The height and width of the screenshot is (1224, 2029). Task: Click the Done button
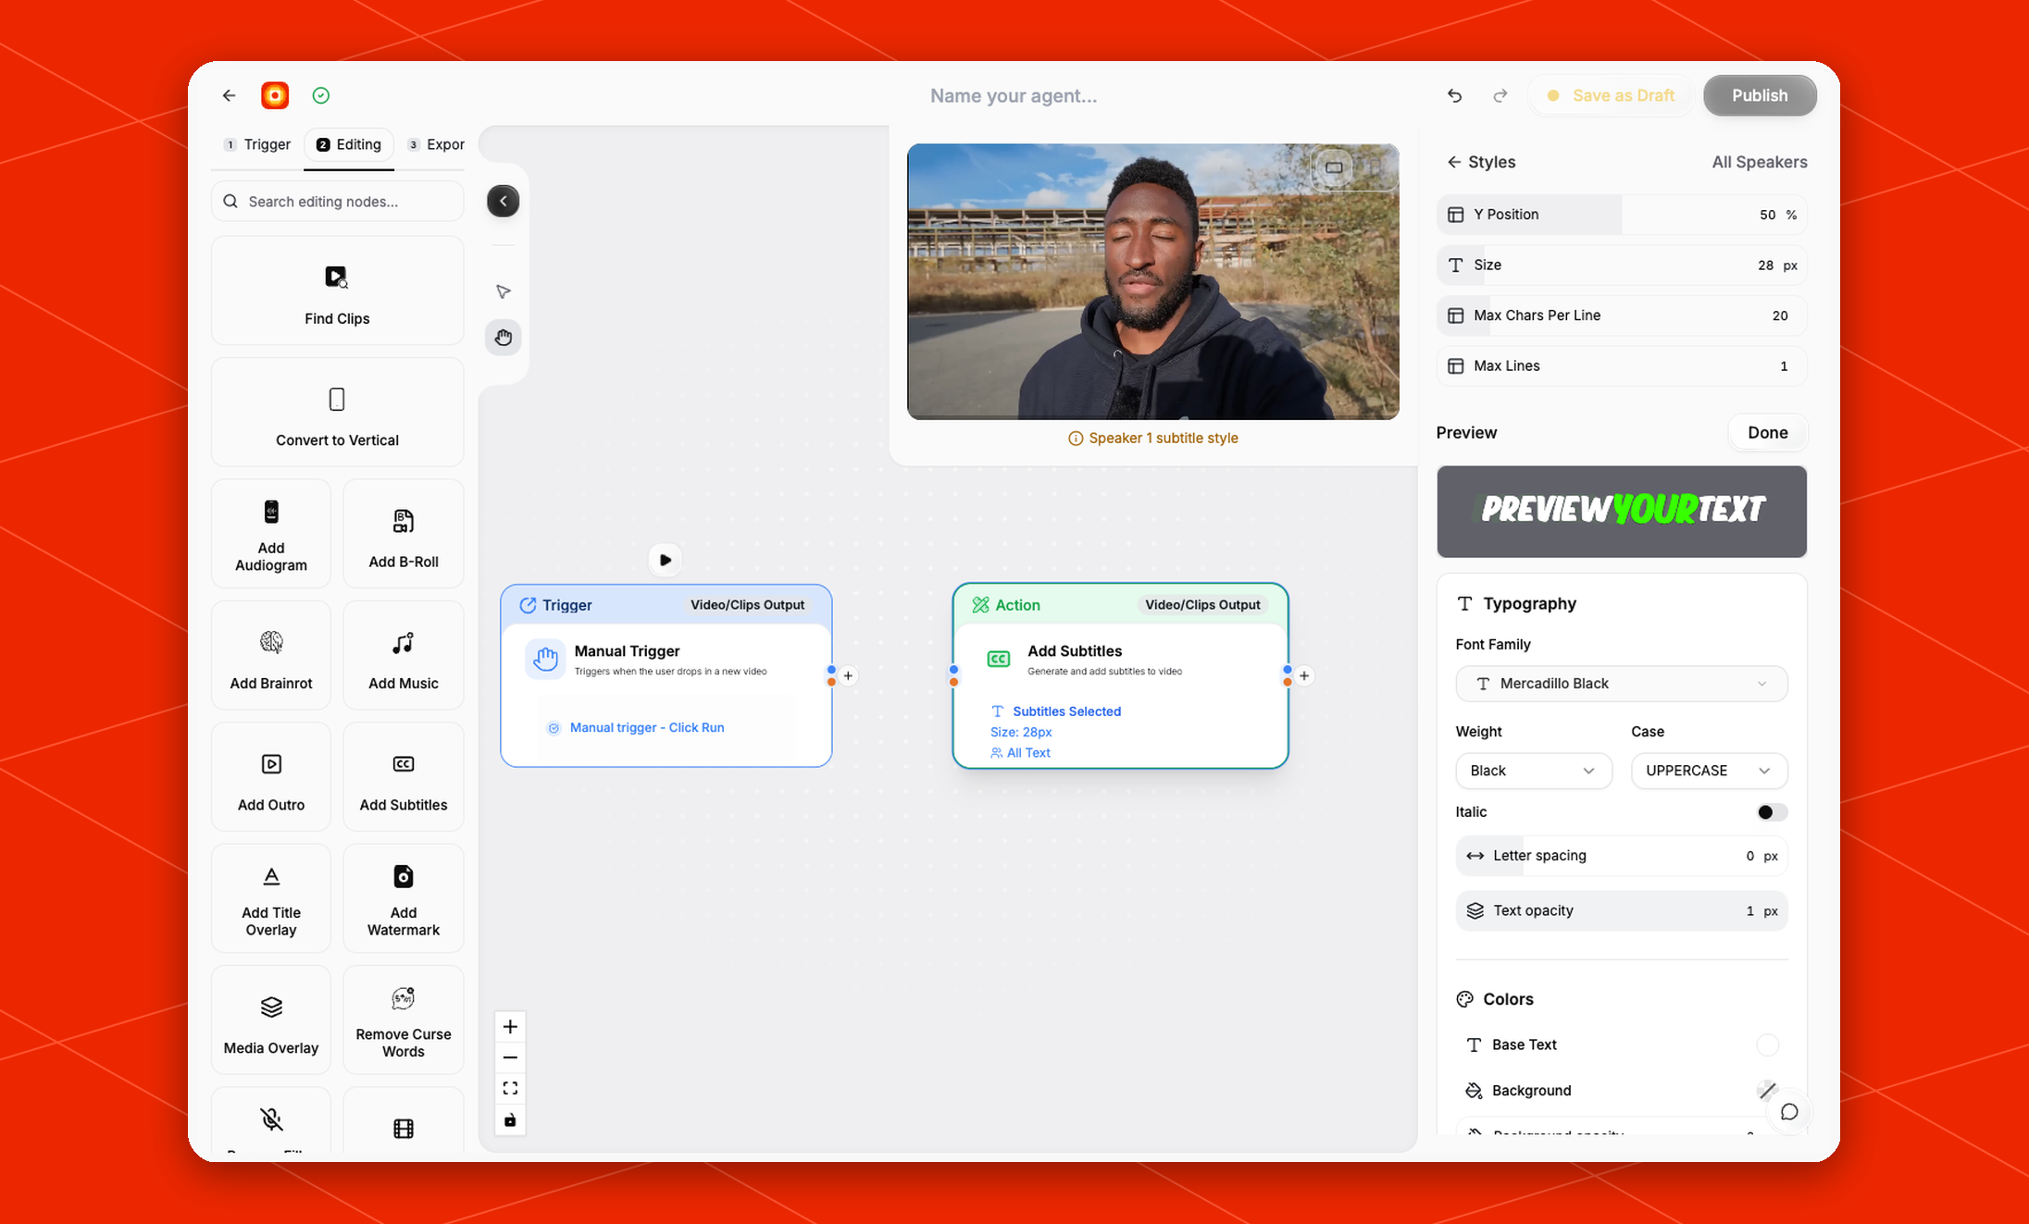1767,433
